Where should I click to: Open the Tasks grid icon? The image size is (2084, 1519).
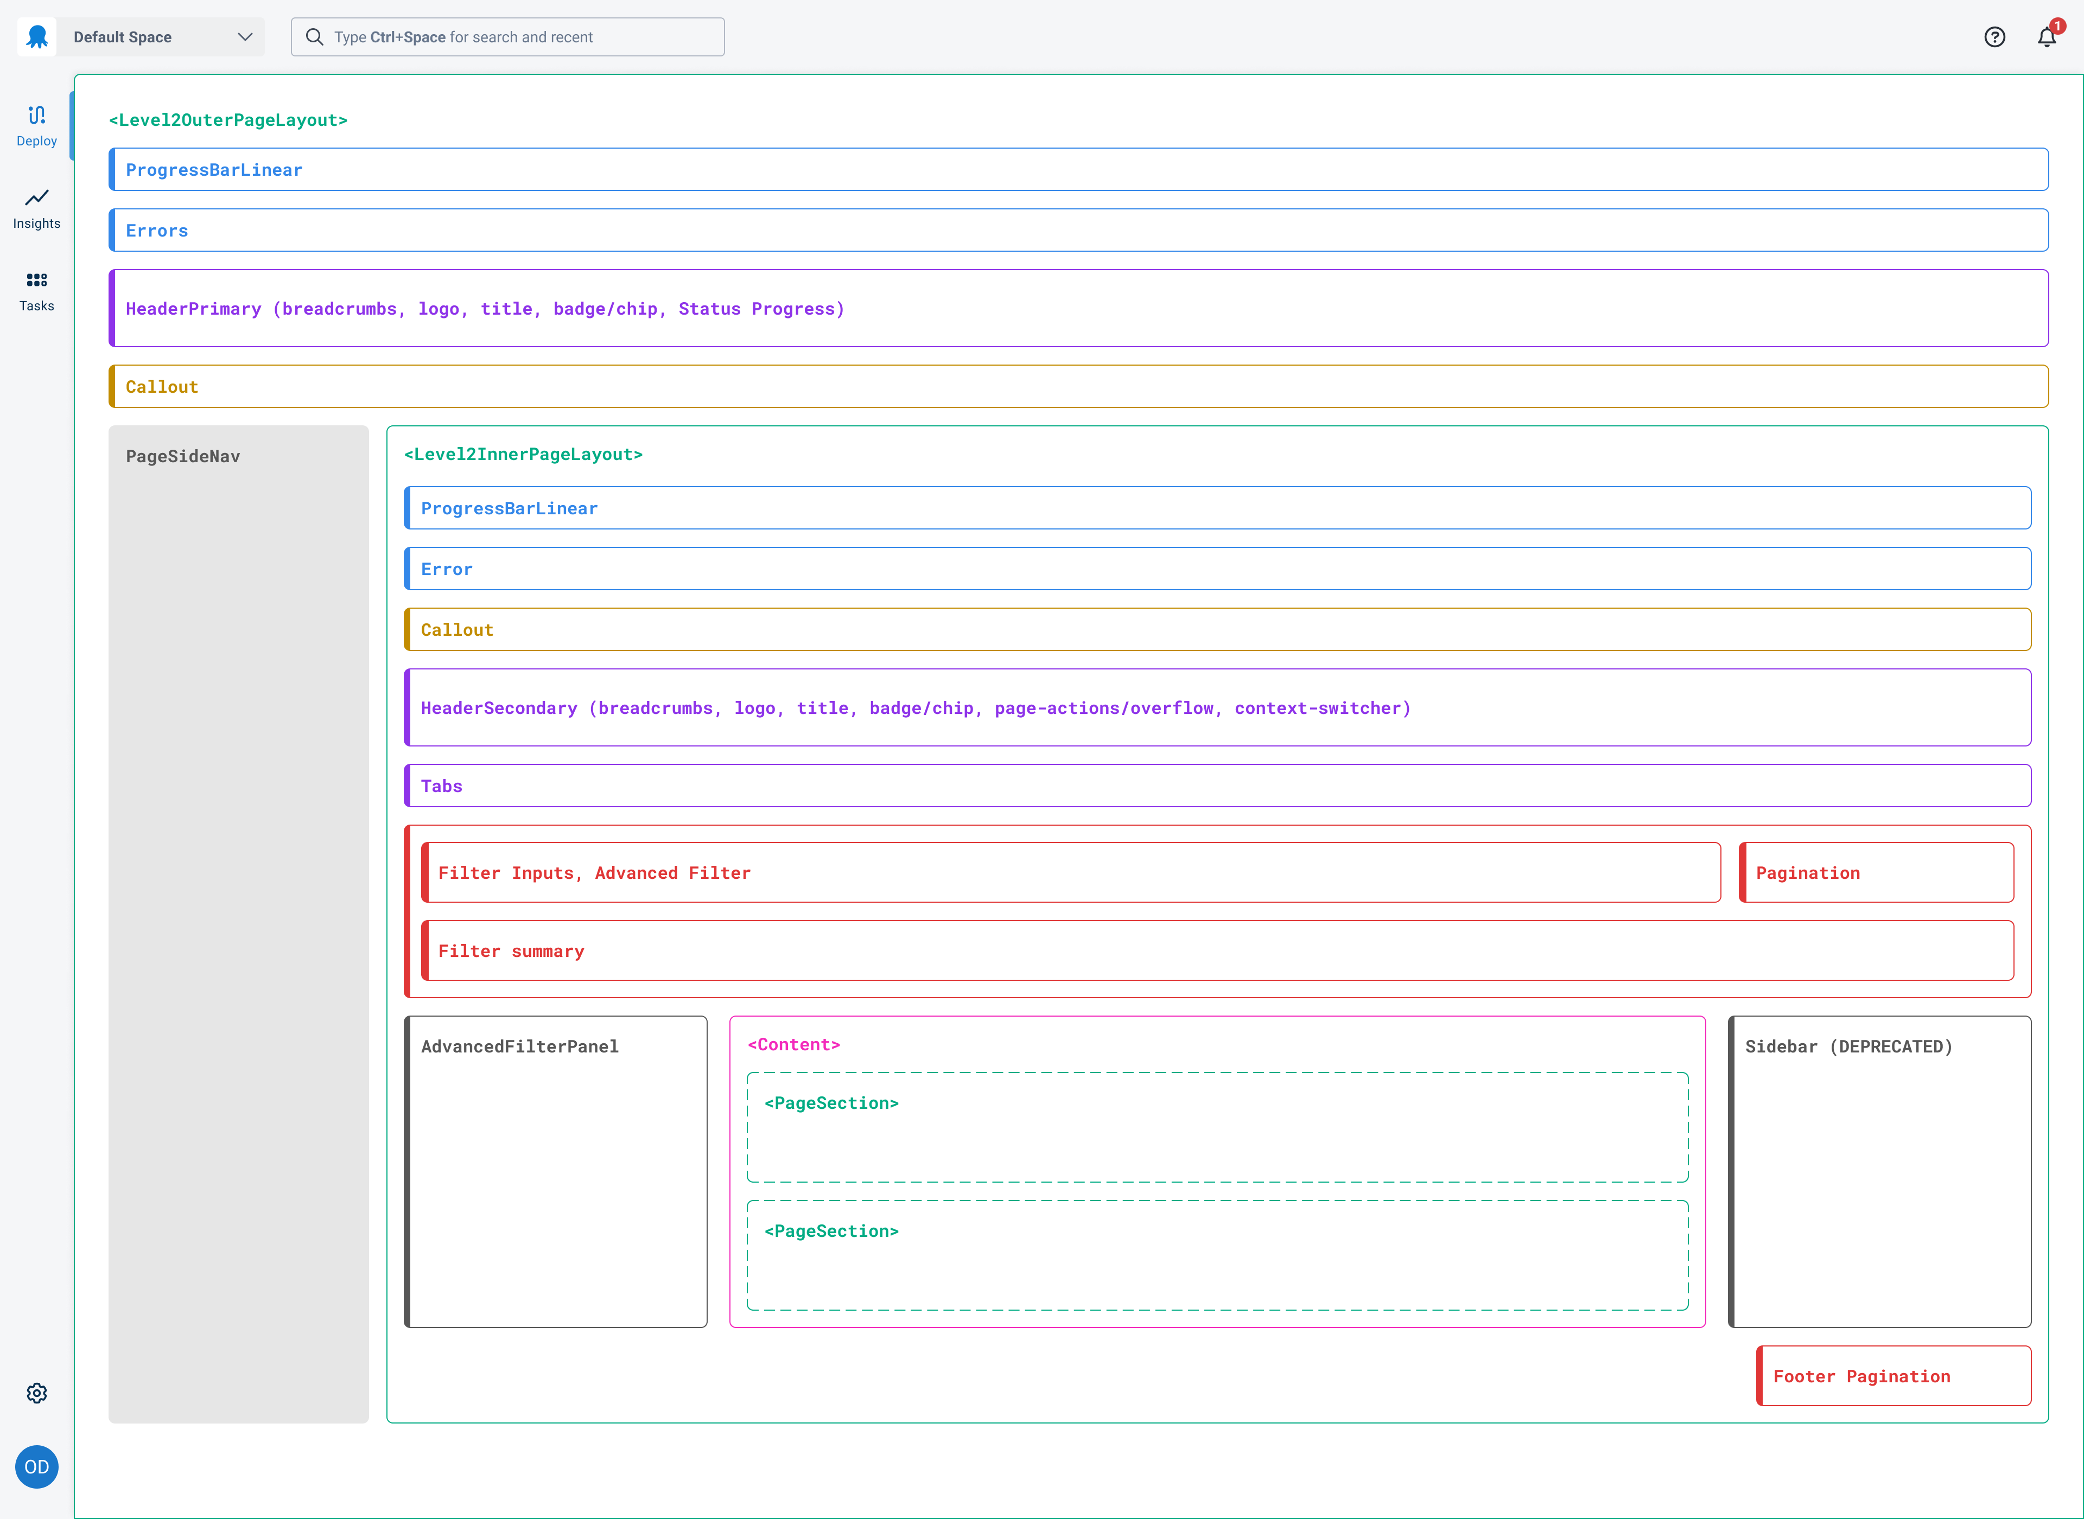click(x=37, y=280)
